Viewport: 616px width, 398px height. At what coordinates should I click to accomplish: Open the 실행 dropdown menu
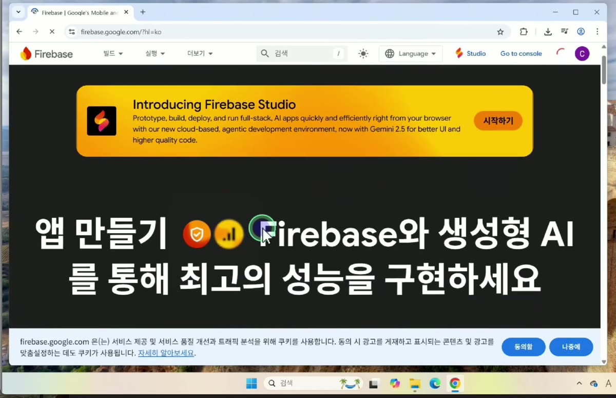pyautogui.click(x=155, y=53)
